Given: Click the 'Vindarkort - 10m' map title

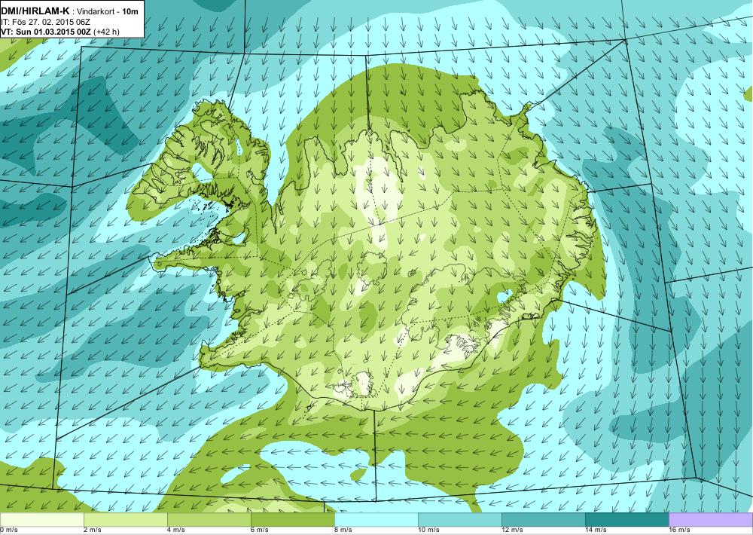Looking at the screenshot, I should click(108, 11).
